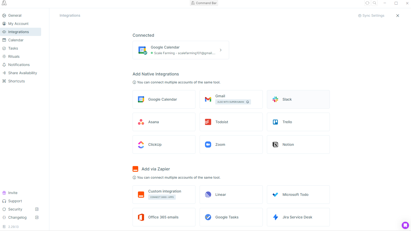
Task: Add the Jira Service Desk integration
Action: point(298,217)
